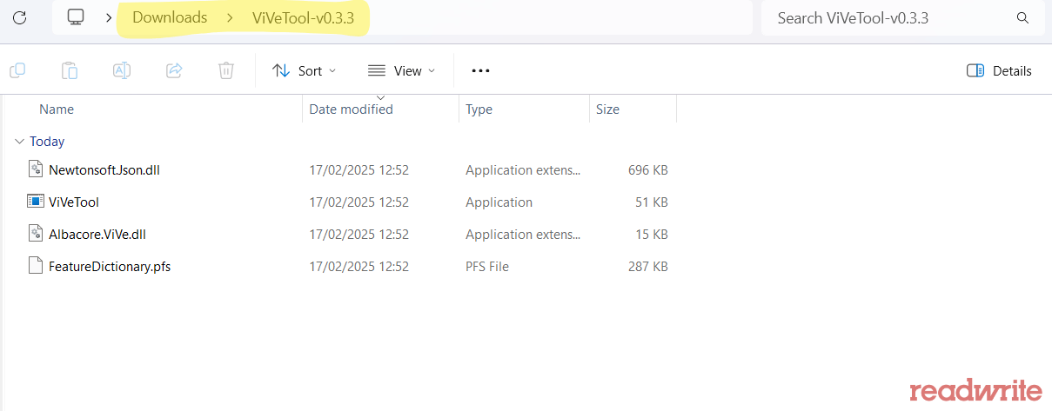Select Newtonsoft.Json.dll file
1052x411 pixels.
point(104,169)
